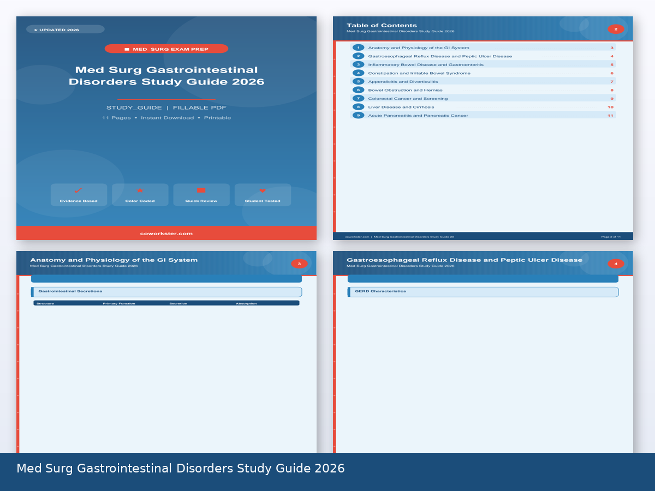This screenshot has height=491, width=655.
Task: Click the red page number 4 circle
Action: 616,263
